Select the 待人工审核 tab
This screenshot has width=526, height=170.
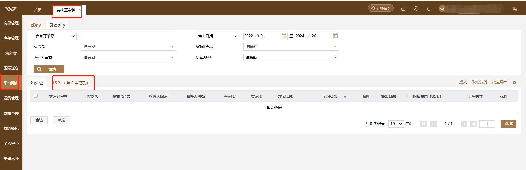[66, 10]
